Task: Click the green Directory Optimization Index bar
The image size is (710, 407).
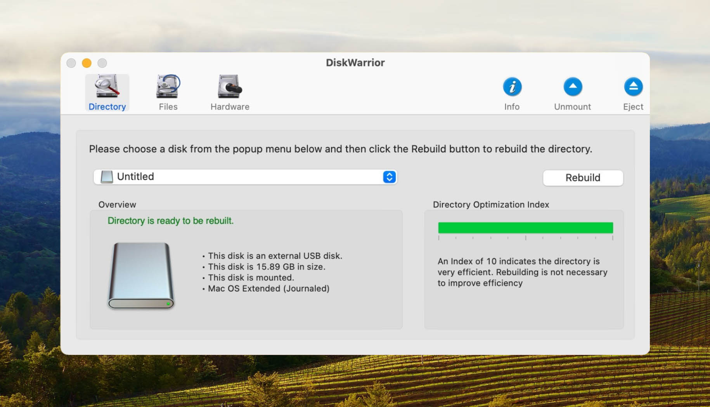Action: pos(525,228)
